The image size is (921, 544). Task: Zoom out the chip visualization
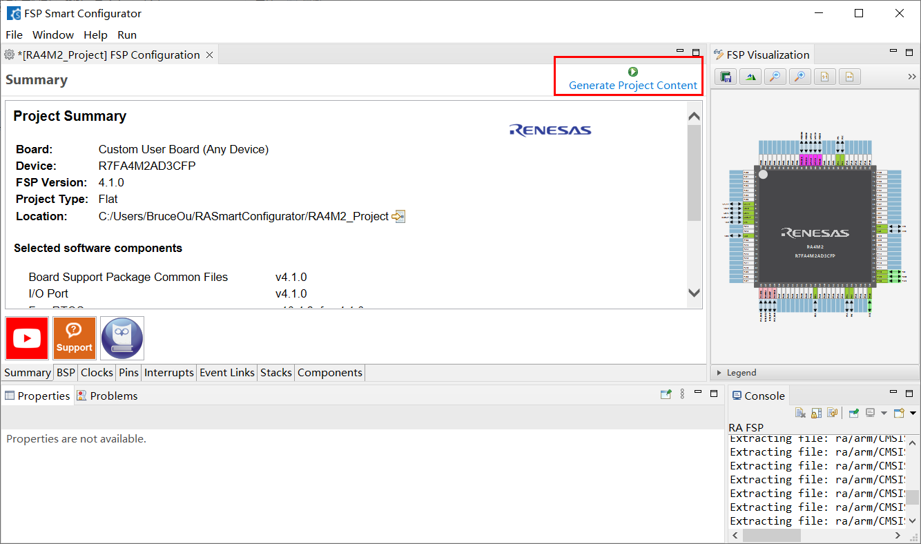pos(775,77)
